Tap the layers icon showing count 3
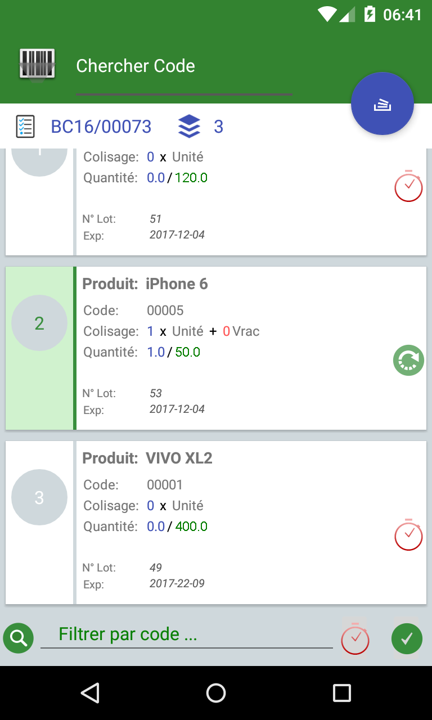This screenshot has width=432, height=720. (190, 126)
